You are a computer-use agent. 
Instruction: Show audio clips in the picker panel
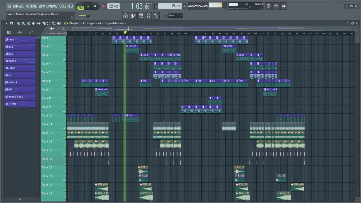(x=20, y=32)
